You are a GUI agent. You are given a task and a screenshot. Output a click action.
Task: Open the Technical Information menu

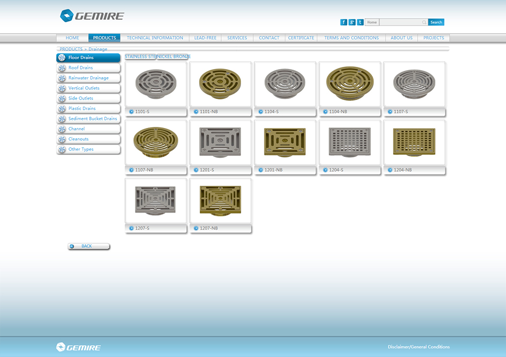pyautogui.click(x=155, y=38)
